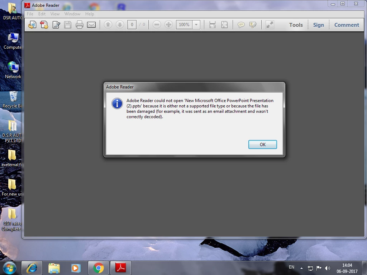
Task: Select the For new us... desktop folder
Action: (x=12, y=188)
